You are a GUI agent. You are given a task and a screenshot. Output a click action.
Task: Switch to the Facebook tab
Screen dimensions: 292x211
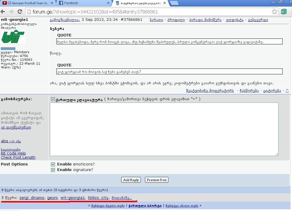(84, 3)
